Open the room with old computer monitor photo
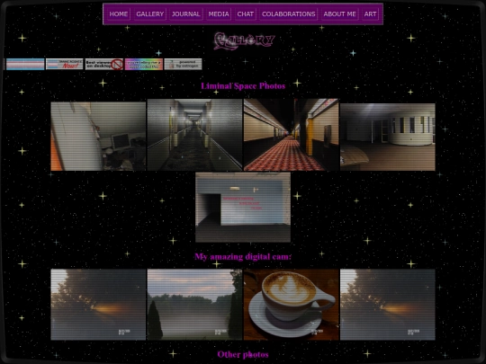The width and height of the screenshot is (486, 364). pos(98,137)
